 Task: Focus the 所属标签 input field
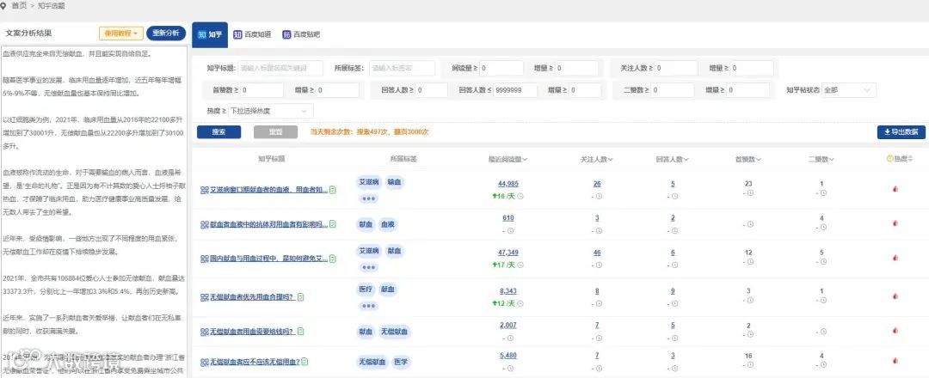[x=403, y=68]
